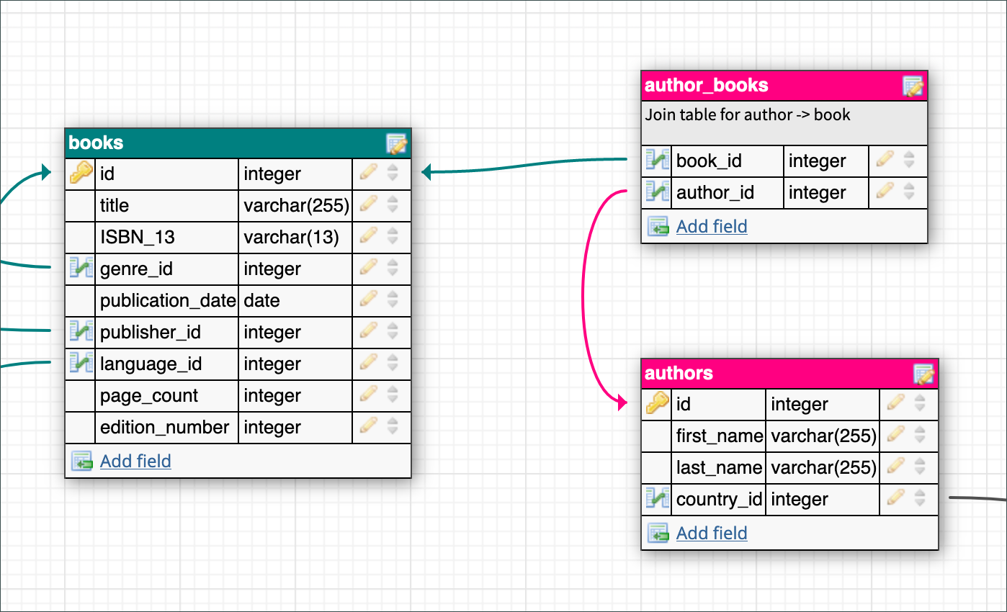
Task: Open the authors table edit icon
Action: (924, 374)
